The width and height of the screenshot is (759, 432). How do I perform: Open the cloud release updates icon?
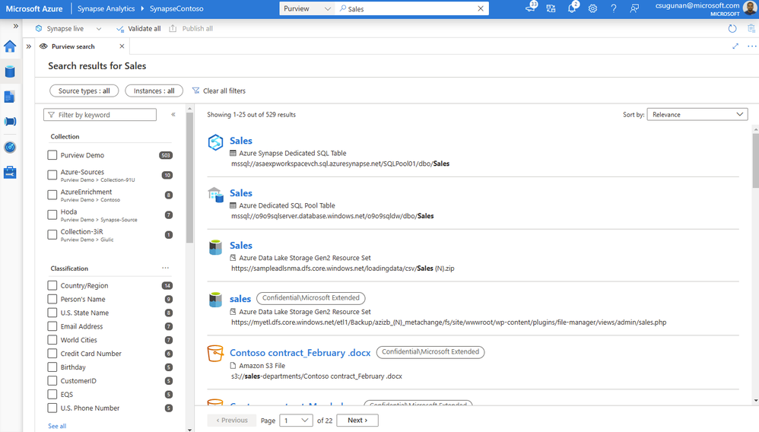[x=531, y=8]
